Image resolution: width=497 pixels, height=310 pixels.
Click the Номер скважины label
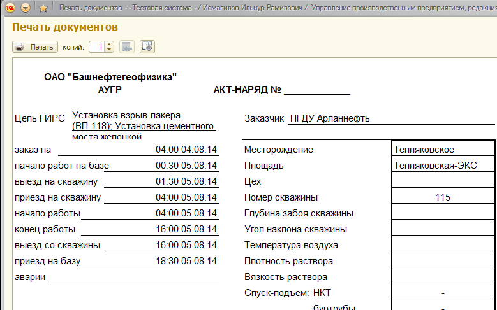coord(281,197)
